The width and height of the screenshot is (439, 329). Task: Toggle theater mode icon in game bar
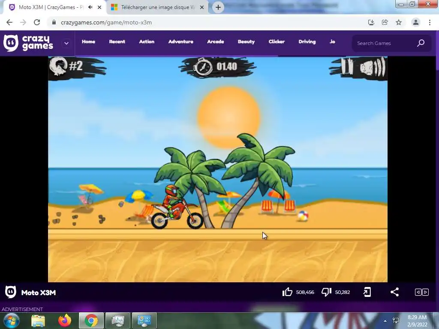(x=422, y=292)
